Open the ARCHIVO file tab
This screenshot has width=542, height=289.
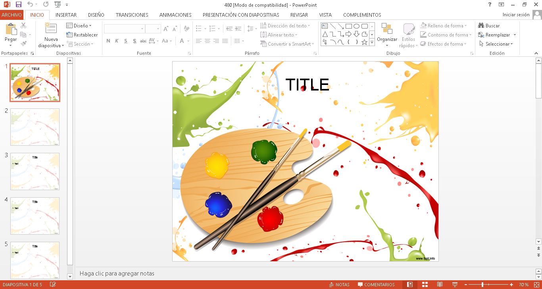[x=12, y=15]
